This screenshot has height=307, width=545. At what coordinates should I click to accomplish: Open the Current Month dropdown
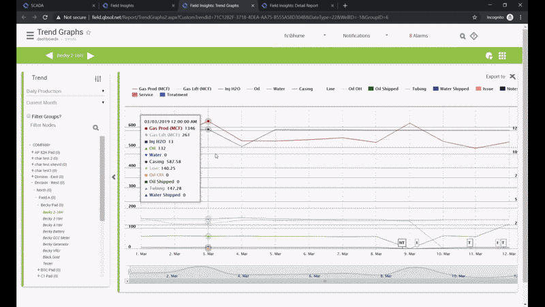[x=65, y=103]
